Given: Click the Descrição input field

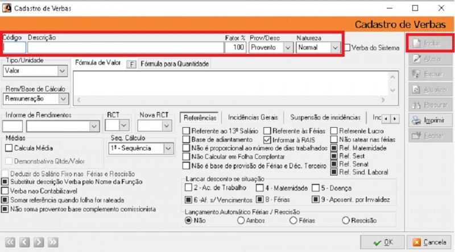Looking at the screenshot, I should [x=126, y=48].
